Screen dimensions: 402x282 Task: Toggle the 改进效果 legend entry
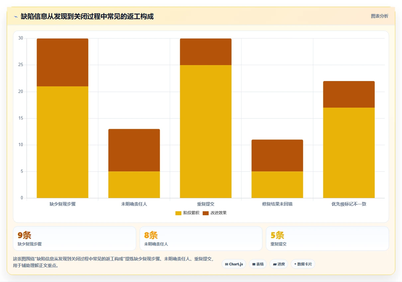[215, 213]
